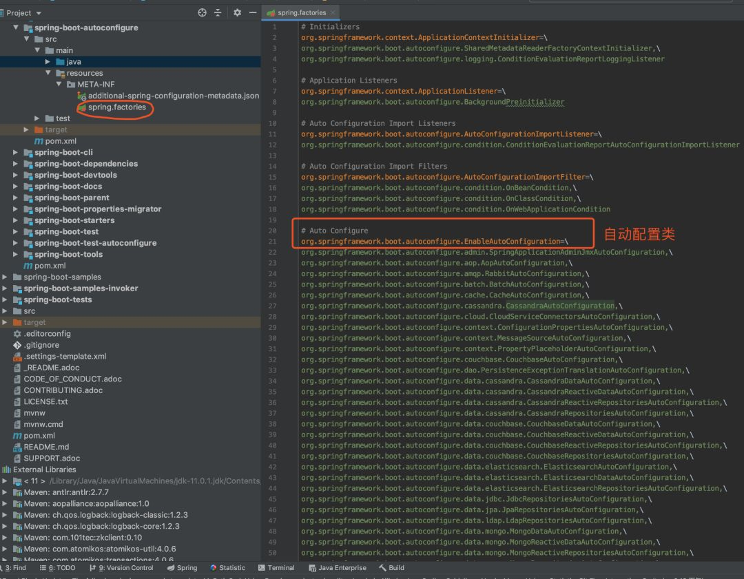
Task: Select the spring-boot-tools module
Action: pos(68,254)
